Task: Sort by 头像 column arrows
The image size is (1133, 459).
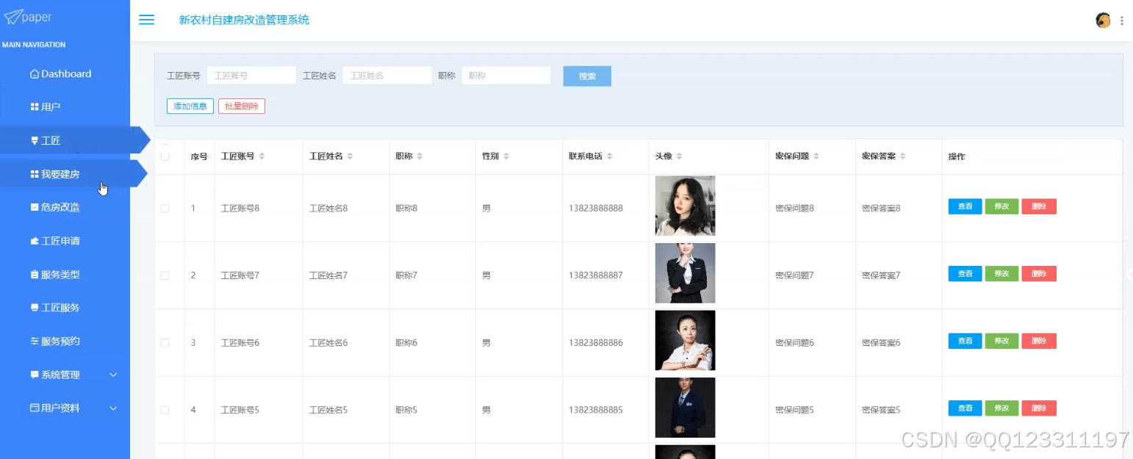Action: click(x=680, y=156)
